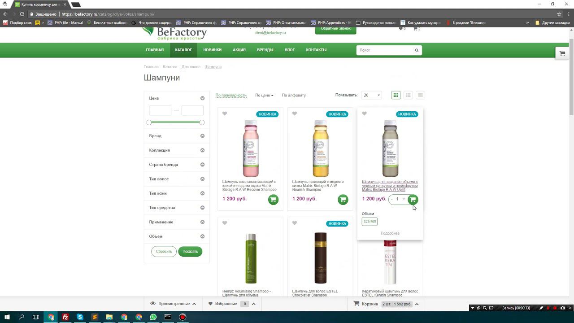Go to Главная breadcrumb link
This screenshot has width=574, height=323.
pos(151,67)
